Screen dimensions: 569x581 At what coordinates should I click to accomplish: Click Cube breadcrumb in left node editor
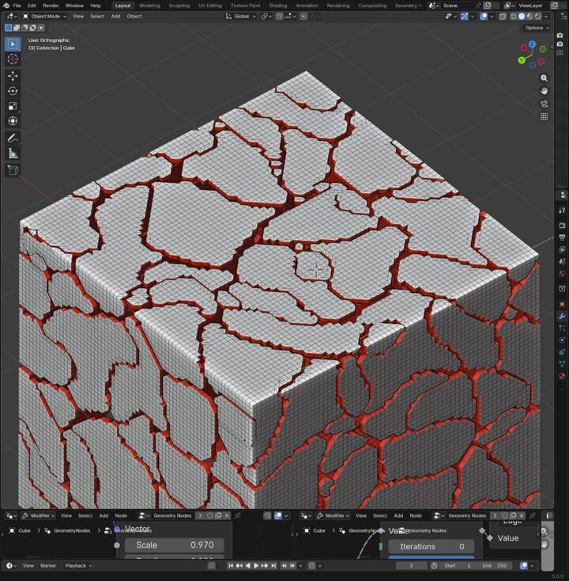click(x=24, y=530)
